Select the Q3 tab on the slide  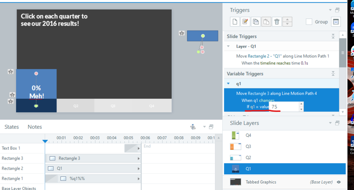click(x=113, y=105)
